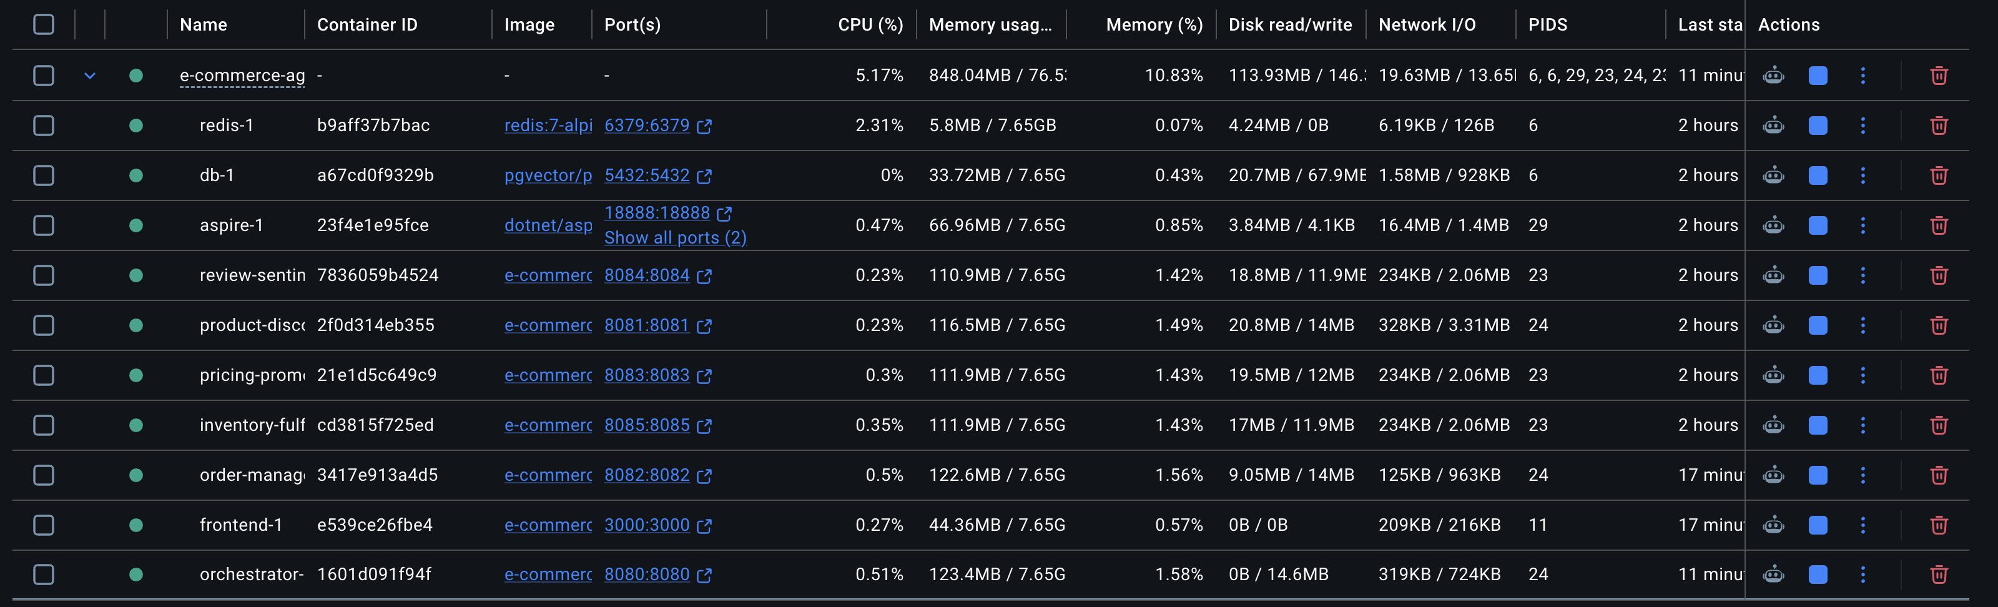Open the redis:7-alpine image link

coord(547,125)
